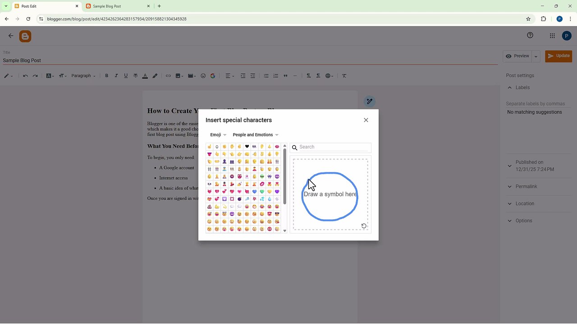Screen dimensions: 577x324
Task: Go back with the Blogger back arrow
Action: [11, 36]
